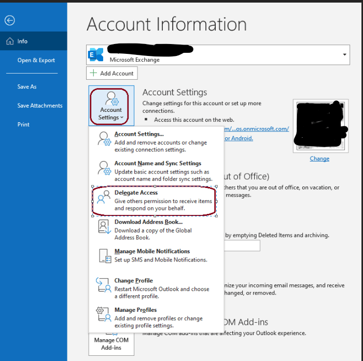This screenshot has height=361, width=363.
Task: Open the Open & Export tab
Action: (x=34, y=60)
